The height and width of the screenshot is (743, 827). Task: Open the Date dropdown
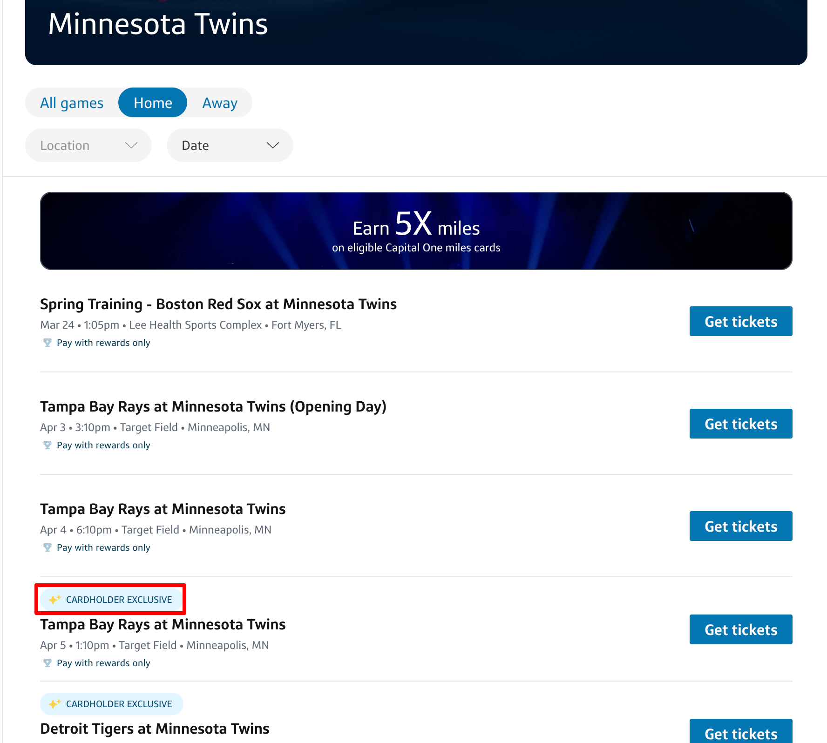pos(230,146)
